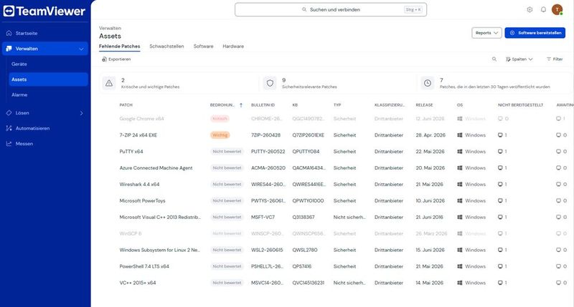Click the Automatisieren sidebar icon
This screenshot has width=574, height=307.
9,128
